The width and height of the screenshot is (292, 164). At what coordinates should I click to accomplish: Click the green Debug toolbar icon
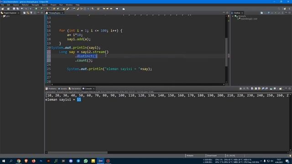(x=31, y=9)
